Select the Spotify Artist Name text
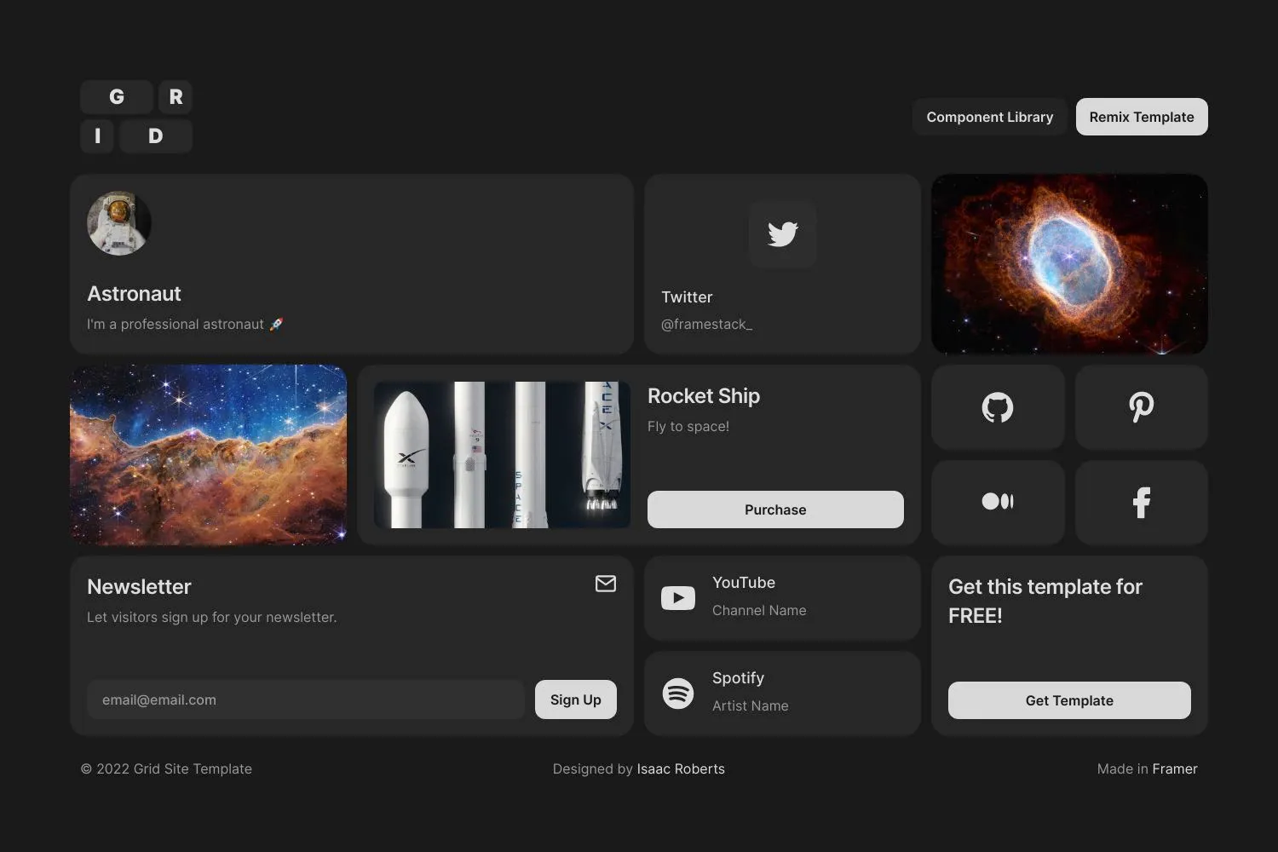Screen dimensions: 1278x852 [751, 705]
